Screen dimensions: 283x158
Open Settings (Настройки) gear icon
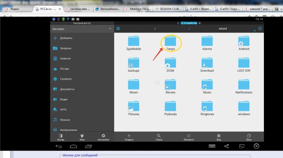pyautogui.click(x=103, y=136)
